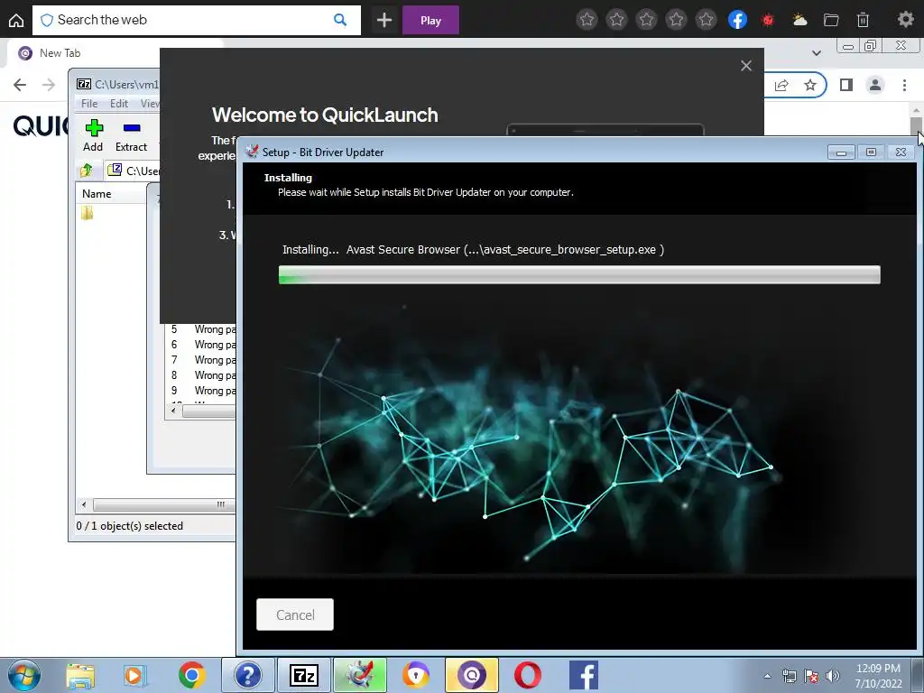Viewport: 924px width, 693px height.
Task: Click 7-Zip horizontal scrollbar left arrow
Action: 84,505
